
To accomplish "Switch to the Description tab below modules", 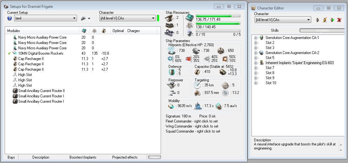I will coord(41,157).
